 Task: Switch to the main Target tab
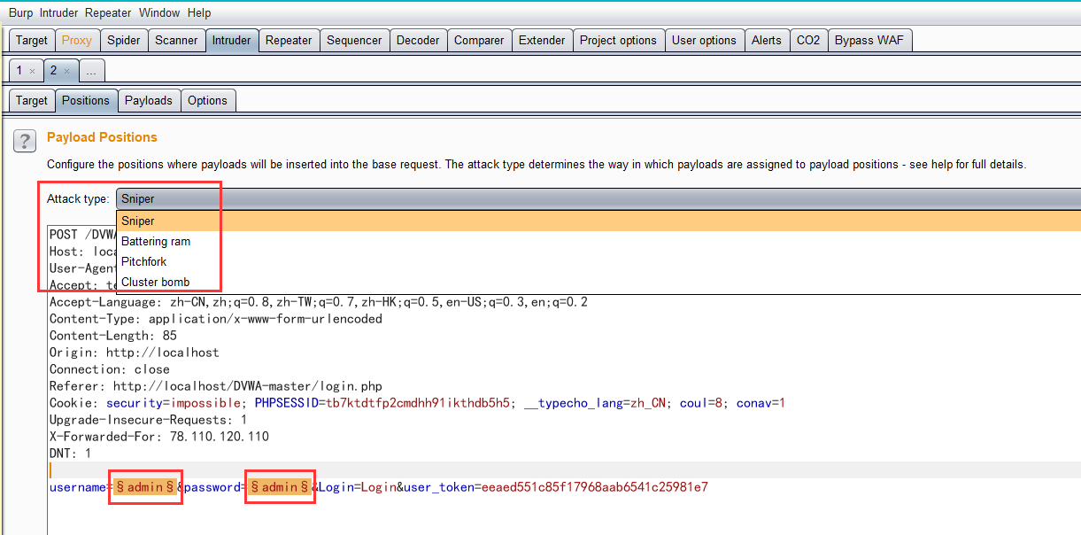pos(32,40)
